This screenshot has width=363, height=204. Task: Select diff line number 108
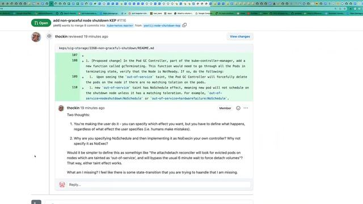(74, 61)
